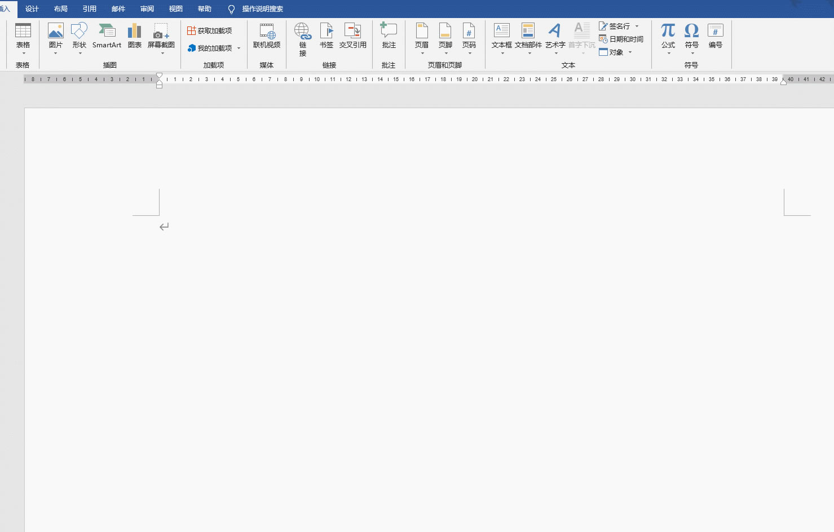Screen dimensions: 834x532
Task: Insert an 对象 object
Action: point(611,52)
